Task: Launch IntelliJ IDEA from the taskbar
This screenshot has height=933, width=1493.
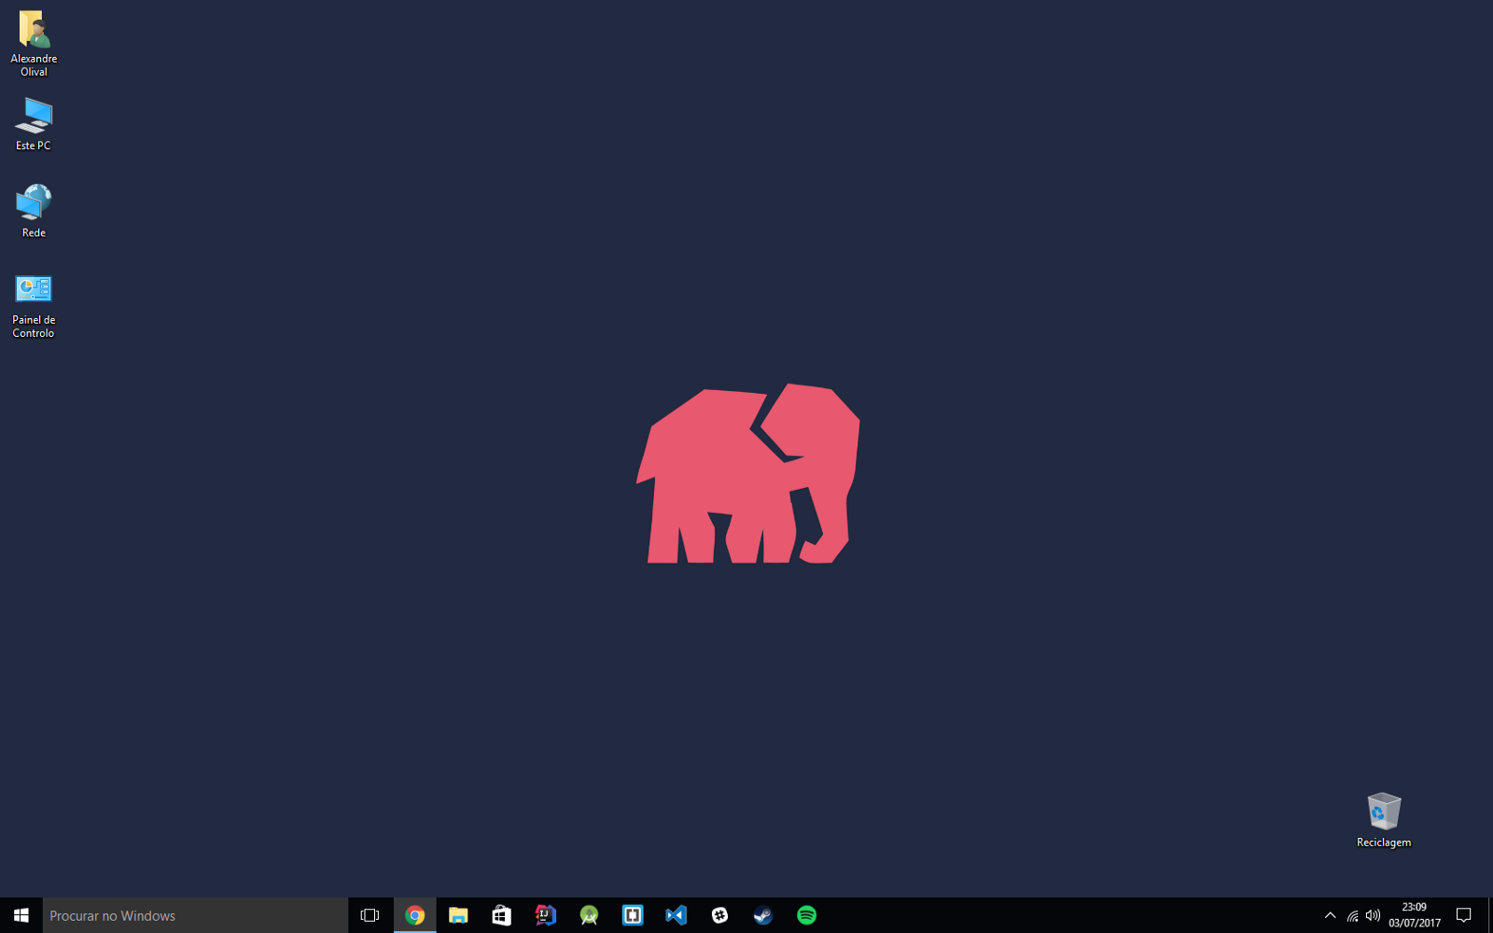Action: pyautogui.click(x=546, y=915)
